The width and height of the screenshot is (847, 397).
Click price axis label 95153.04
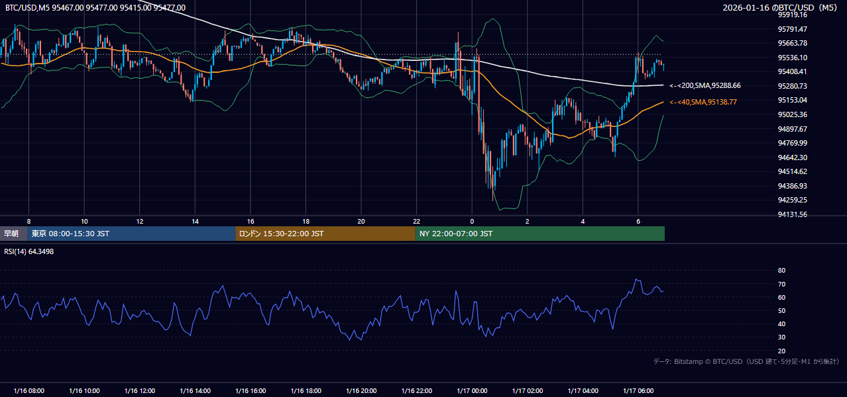pyautogui.click(x=793, y=100)
